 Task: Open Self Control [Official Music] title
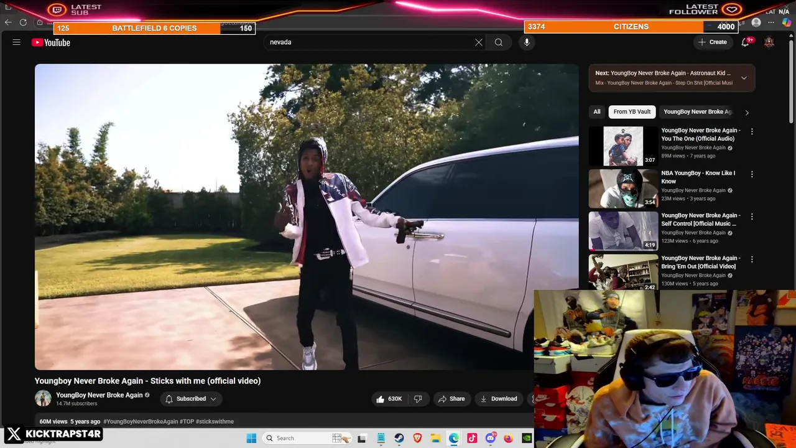pyautogui.click(x=701, y=220)
